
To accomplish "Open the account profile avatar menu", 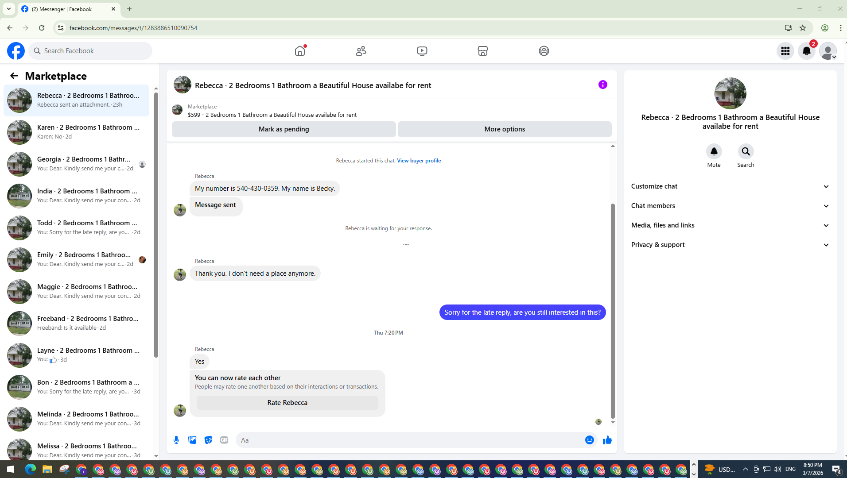I will (x=828, y=51).
